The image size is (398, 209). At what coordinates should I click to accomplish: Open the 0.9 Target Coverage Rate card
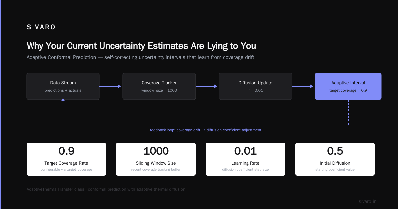(x=66, y=159)
